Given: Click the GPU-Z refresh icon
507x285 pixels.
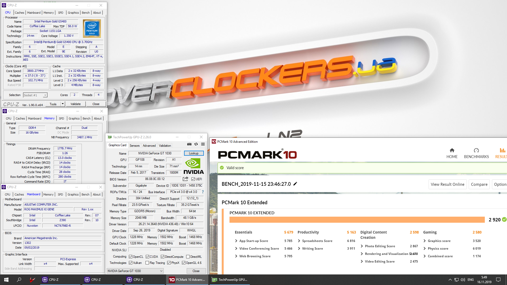Looking at the screenshot, I should tap(196, 144).
